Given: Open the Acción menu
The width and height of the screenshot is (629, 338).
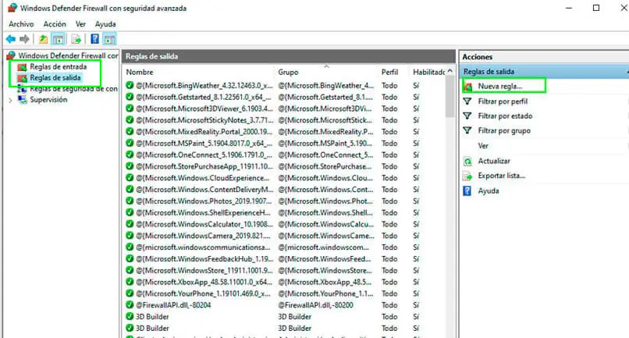Looking at the screenshot, I should 55,24.
